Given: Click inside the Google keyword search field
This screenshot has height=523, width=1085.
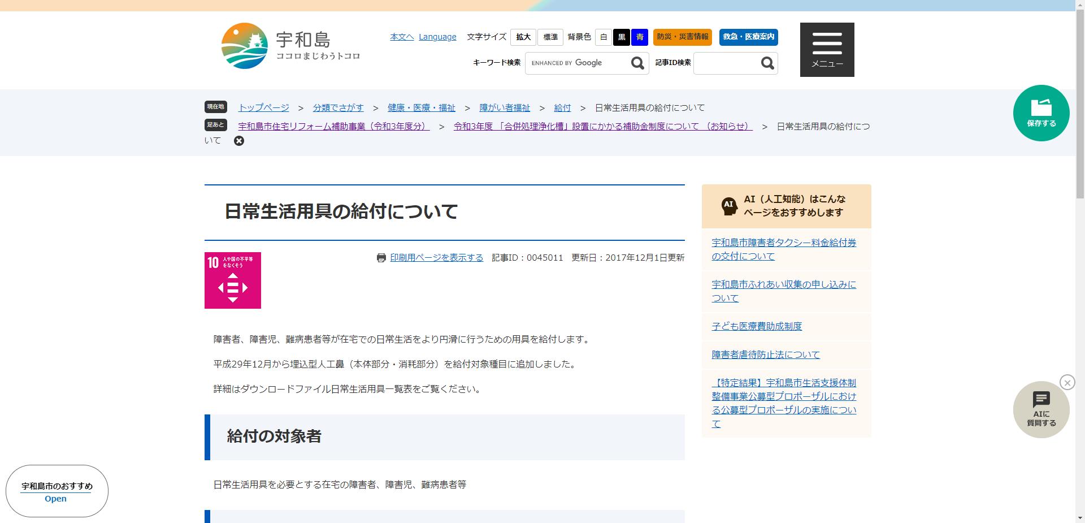Looking at the screenshot, I should point(576,63).
